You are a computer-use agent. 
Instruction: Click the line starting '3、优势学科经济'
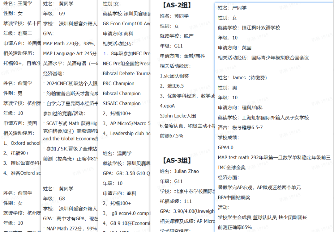187,96
